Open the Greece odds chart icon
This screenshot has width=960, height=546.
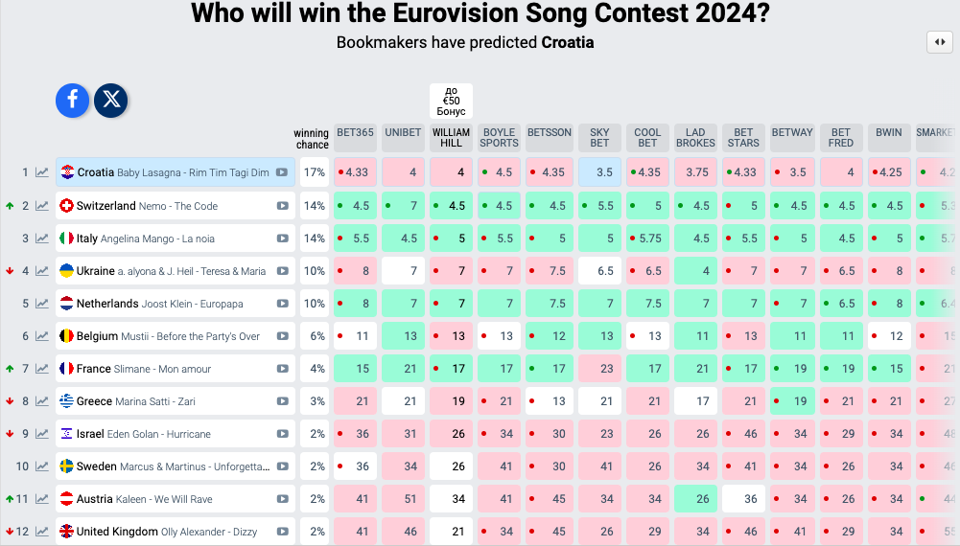coord(42,401)
